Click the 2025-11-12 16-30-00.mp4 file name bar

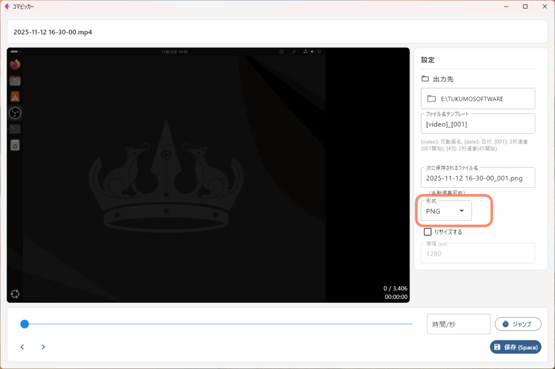point(277,32)
